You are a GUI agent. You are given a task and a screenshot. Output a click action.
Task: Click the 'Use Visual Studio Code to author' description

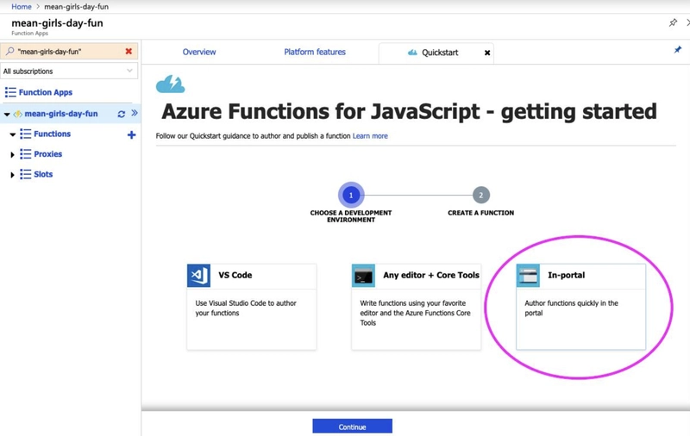pyautogui.click(x=246, y=308)
